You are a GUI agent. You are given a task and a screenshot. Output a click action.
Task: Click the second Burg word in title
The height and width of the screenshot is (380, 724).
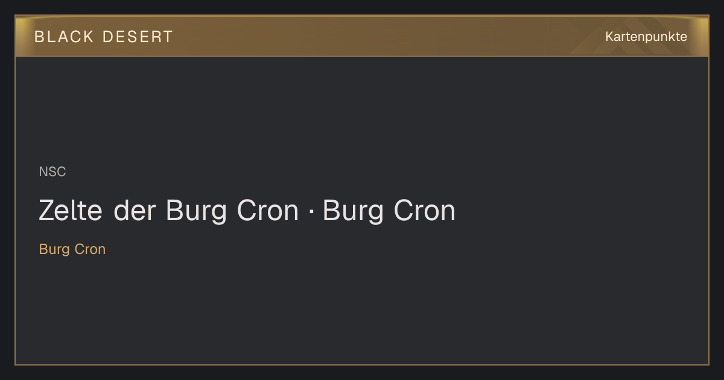pos(354,212)
